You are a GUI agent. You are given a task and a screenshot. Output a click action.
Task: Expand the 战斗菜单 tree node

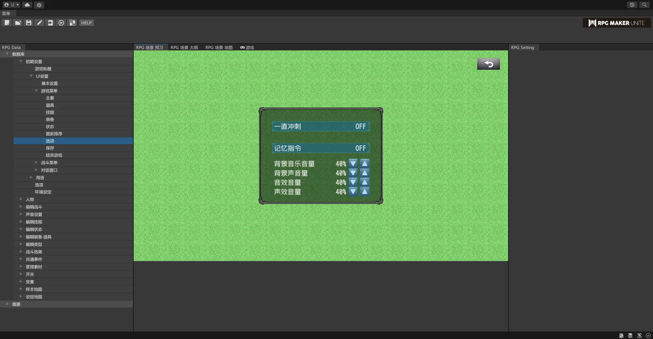[x=36, y=163]
